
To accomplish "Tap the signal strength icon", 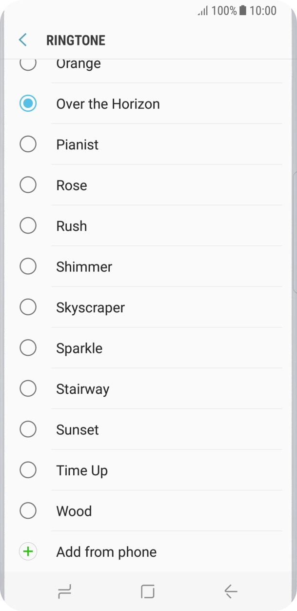I will click(202, 11).
